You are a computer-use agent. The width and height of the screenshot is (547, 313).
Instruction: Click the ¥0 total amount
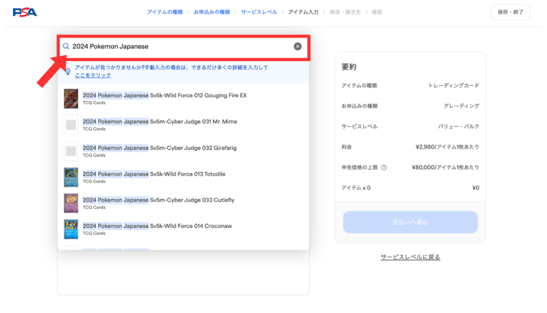click(476, 188)
